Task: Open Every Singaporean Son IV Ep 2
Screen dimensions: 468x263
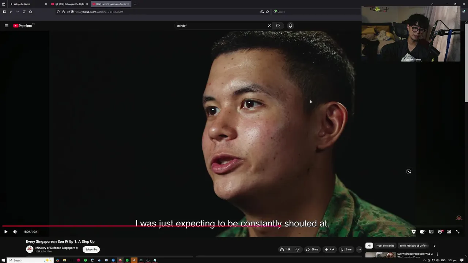Action: click(415, 254)
